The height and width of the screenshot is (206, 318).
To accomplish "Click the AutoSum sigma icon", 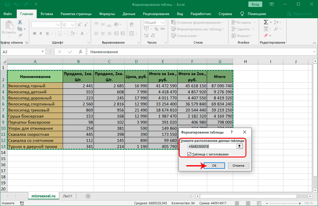I will pyautogui.click(x=266, y=22).
